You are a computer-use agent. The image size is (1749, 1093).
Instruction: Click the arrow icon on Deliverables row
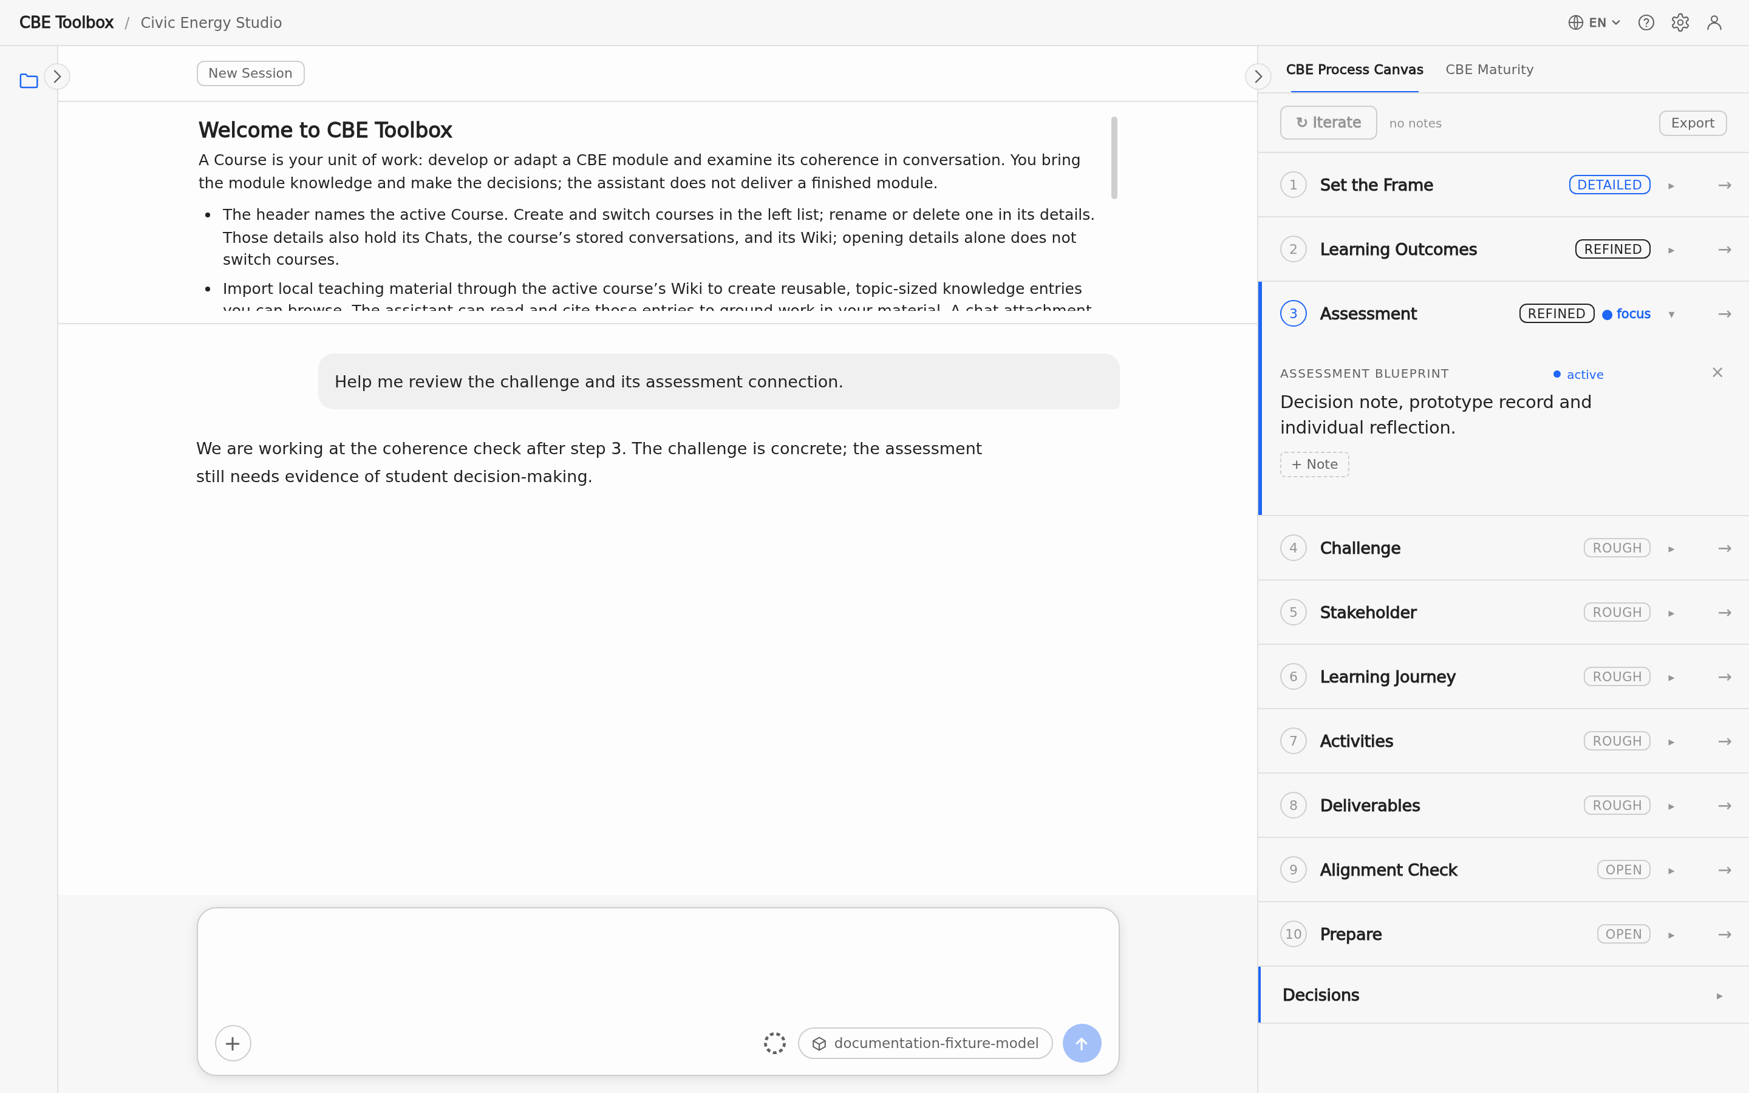[1725, 805]
